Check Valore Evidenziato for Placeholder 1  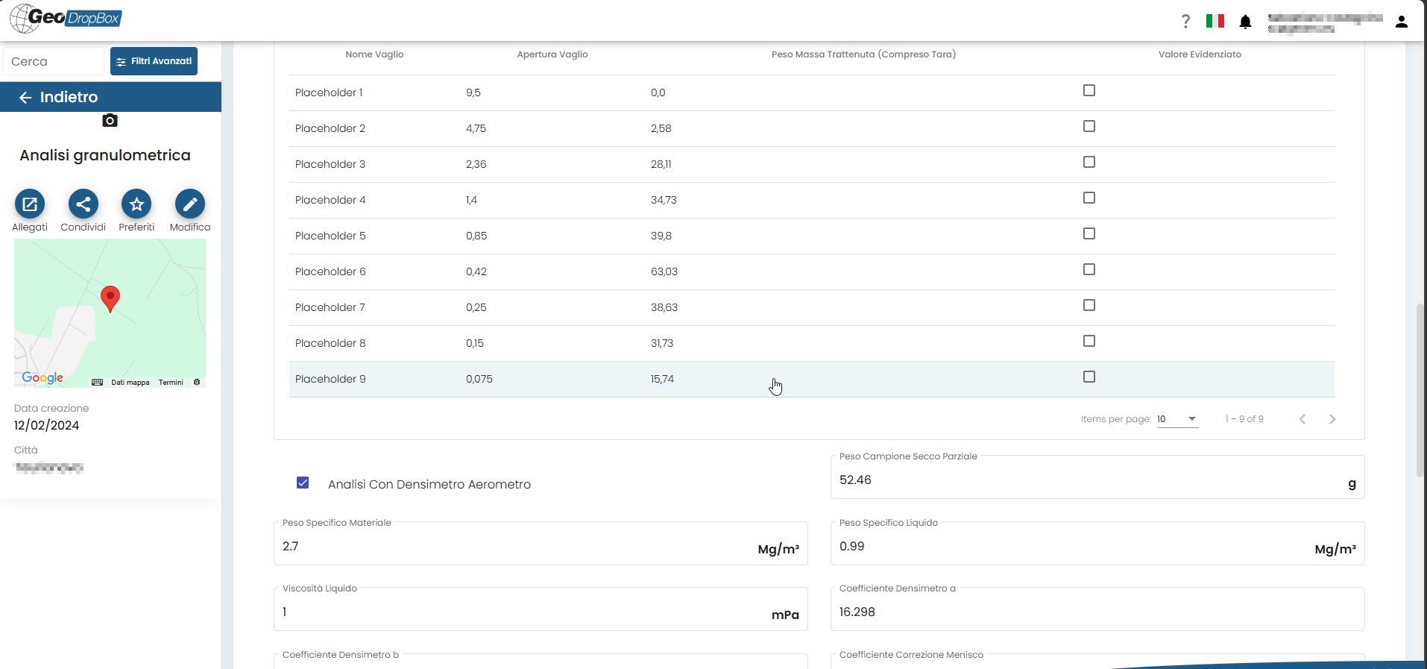[1089, 90]
